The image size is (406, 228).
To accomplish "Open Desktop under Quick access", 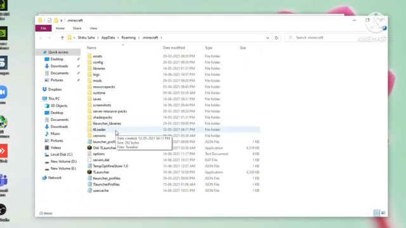I will pos(56,59).
